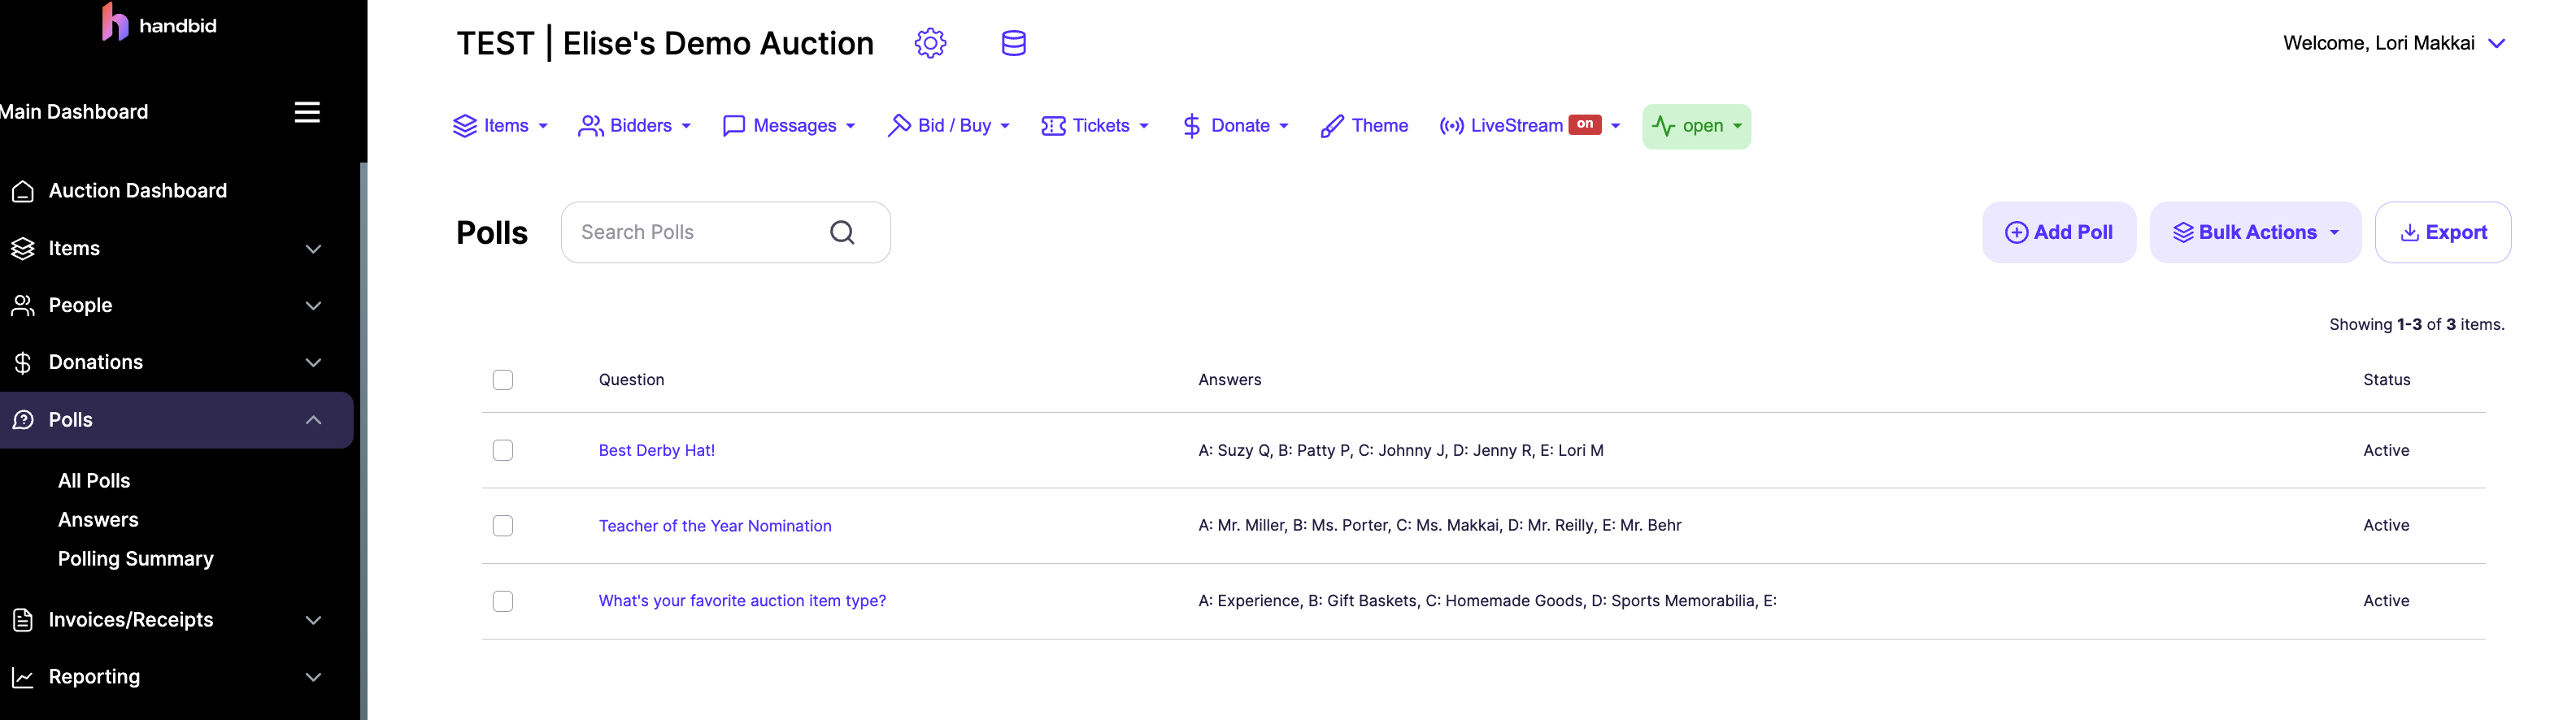
Task: Click the dollar icon beside sidebar Donations
Action: click(23, 362)
